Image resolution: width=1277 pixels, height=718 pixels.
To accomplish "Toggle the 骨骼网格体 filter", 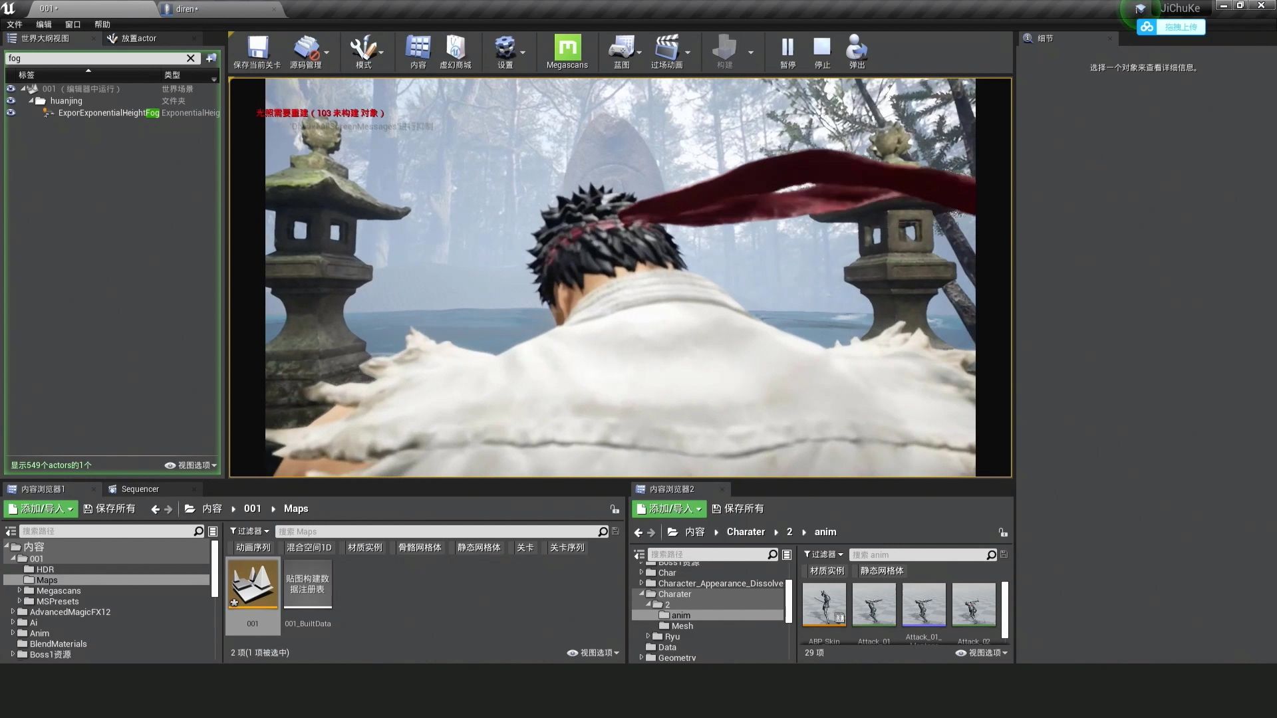I will point(420,548).
